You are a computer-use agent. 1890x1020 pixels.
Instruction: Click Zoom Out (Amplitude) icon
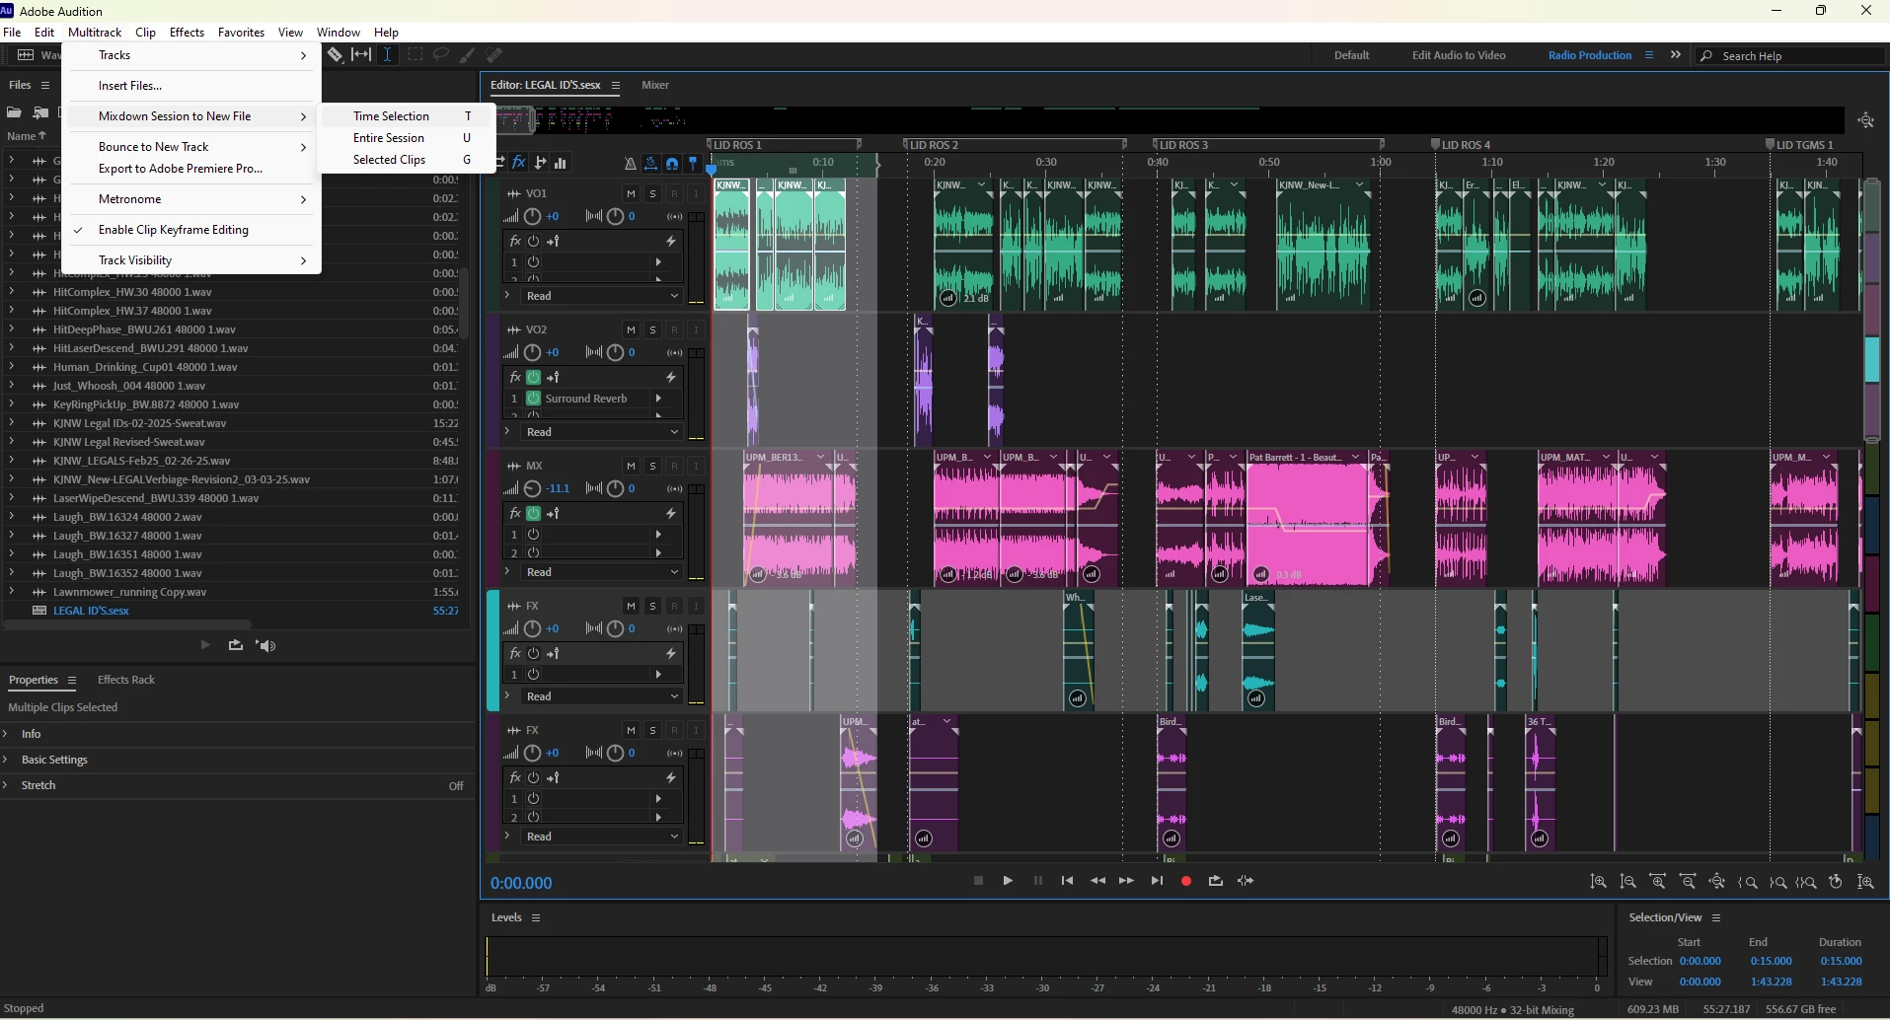1628,882
